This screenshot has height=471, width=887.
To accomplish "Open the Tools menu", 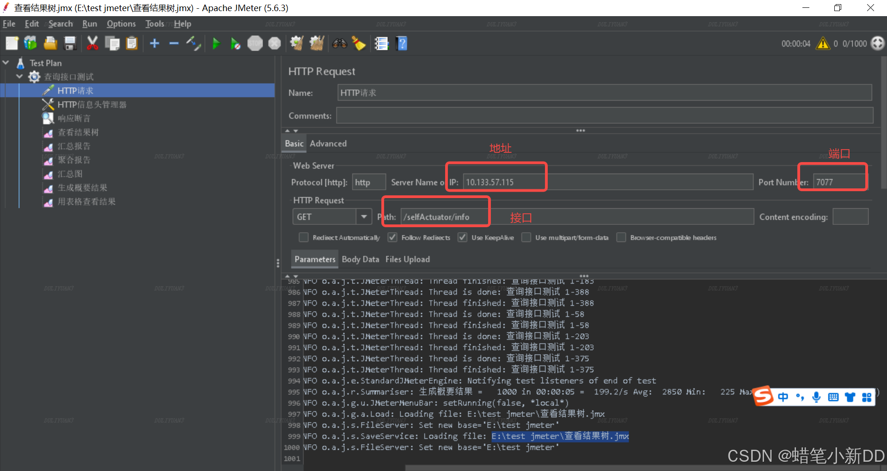I will [x=154, y=24].
